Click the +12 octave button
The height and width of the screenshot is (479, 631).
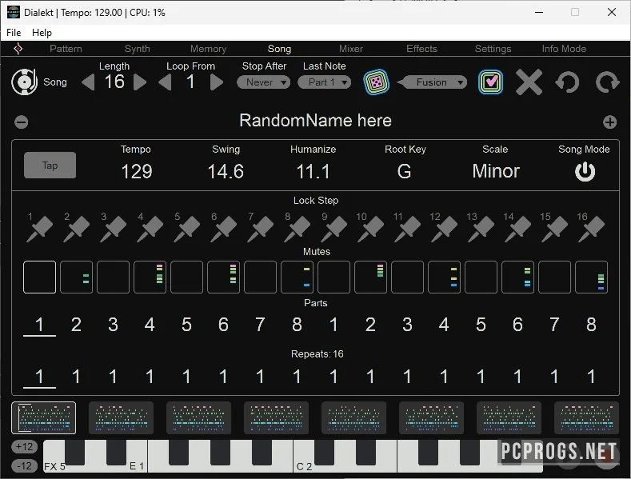click(x=25, y=446)
